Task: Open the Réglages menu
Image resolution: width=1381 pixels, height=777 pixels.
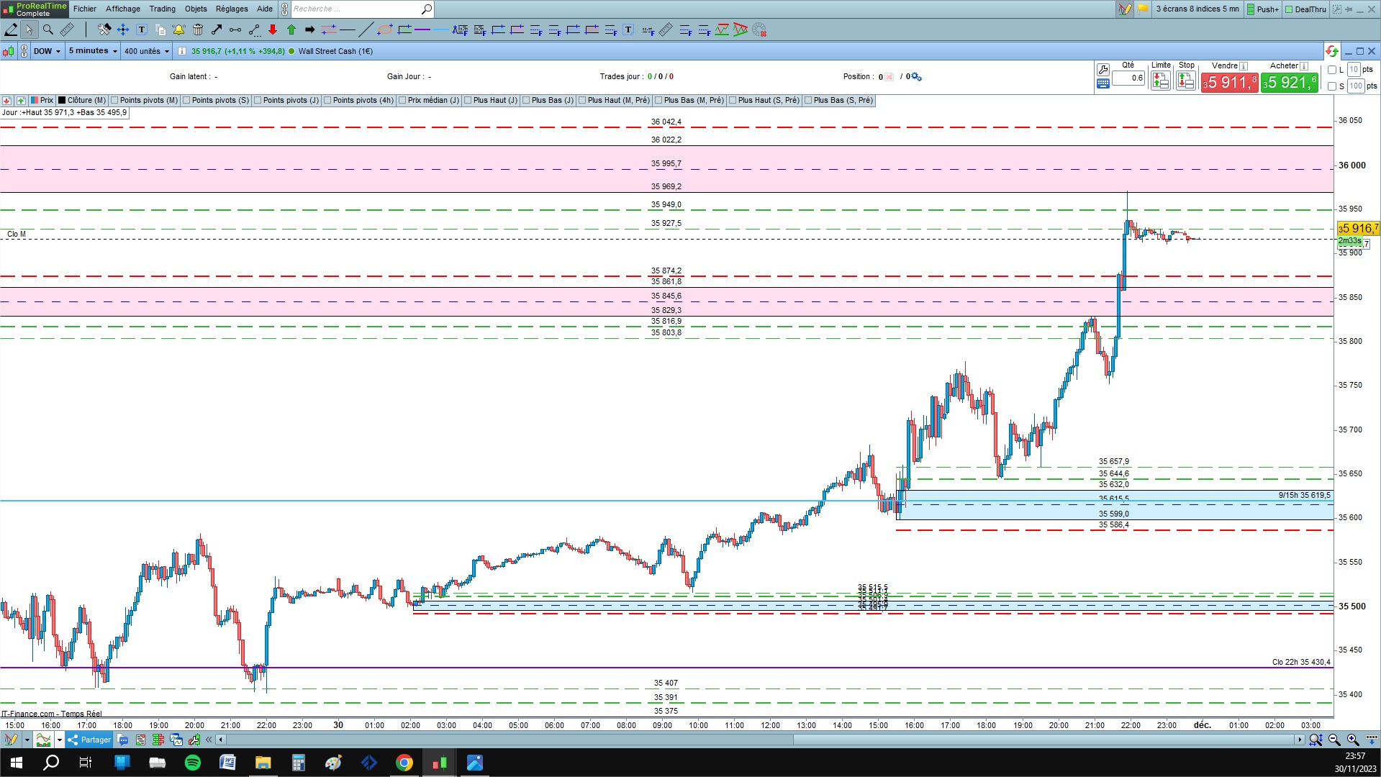Action: coord(231,9)
